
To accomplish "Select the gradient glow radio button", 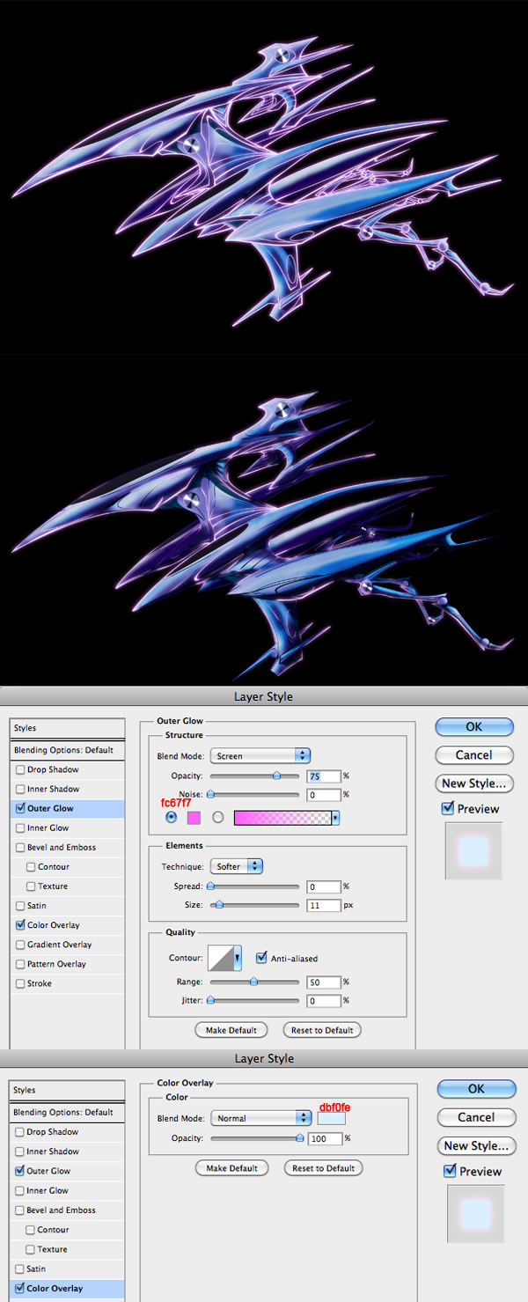I will pyautogui.click(x=217, y=818).
